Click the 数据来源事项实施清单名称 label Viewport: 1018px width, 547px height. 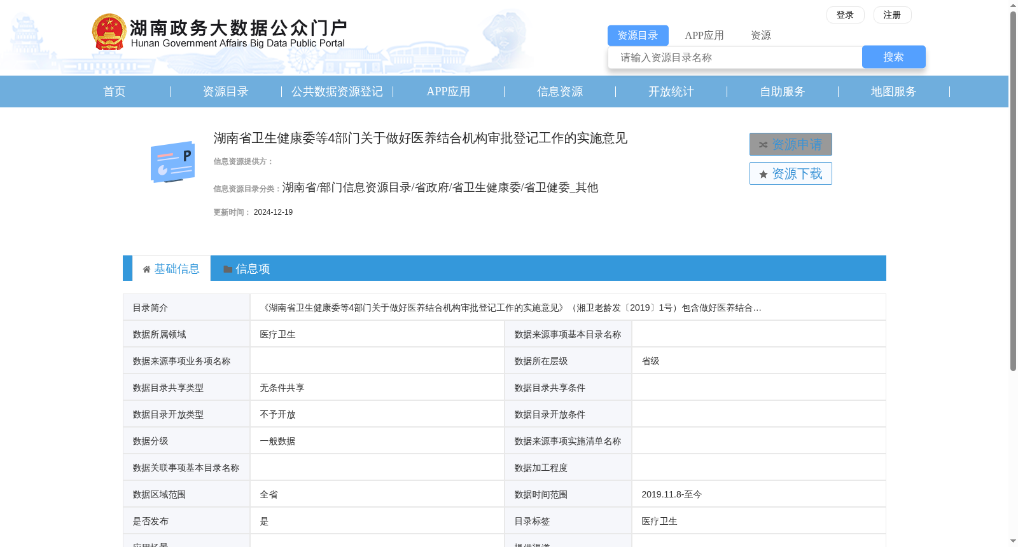[x=568, y=441]
